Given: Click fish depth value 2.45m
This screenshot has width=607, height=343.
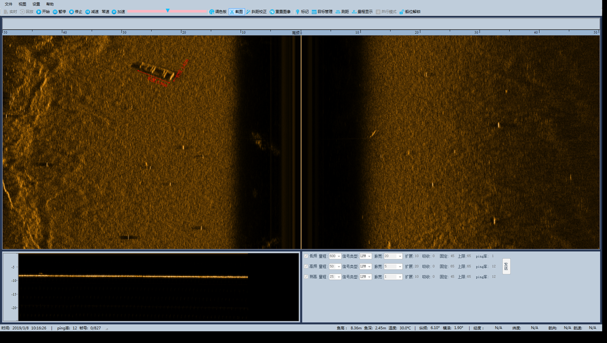Looking at the screenshot, I should [380, 328].
